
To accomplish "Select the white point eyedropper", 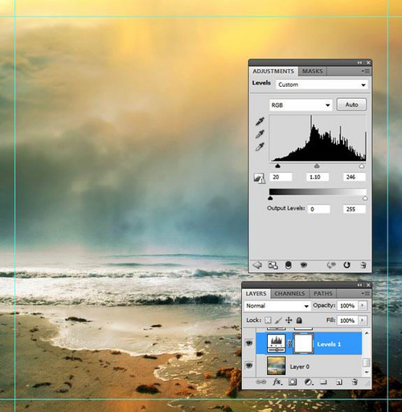I will (x=260, y=146).
